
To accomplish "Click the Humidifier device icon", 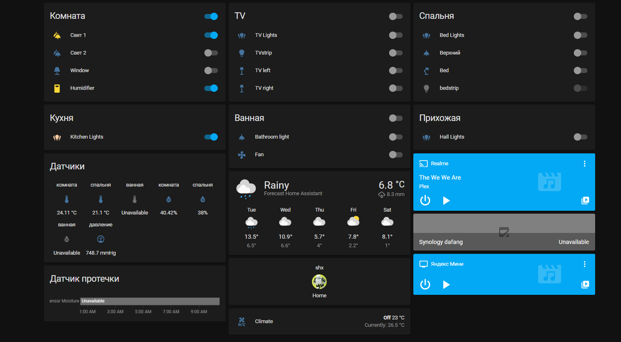I will [x=57, y=88].
